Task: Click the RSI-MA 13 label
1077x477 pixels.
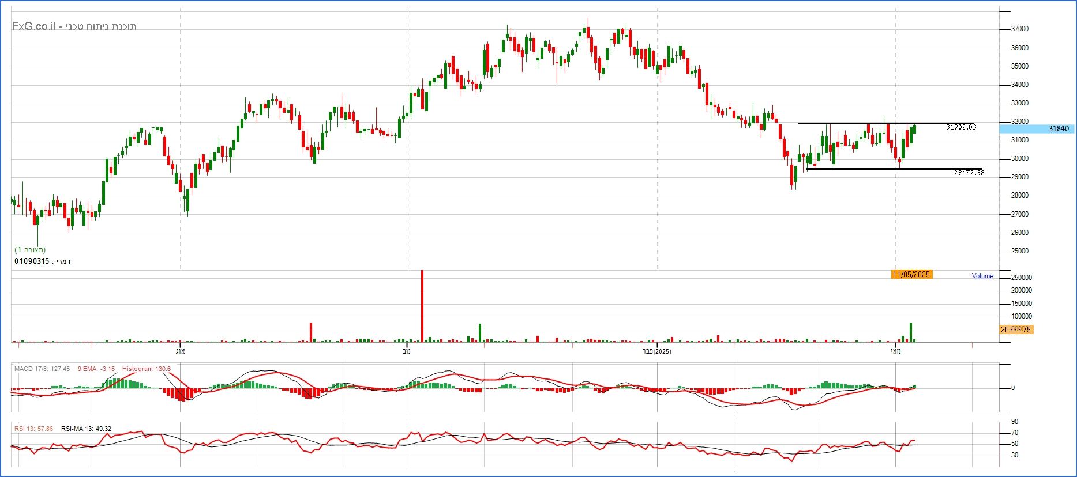Action: coord(86,429)
